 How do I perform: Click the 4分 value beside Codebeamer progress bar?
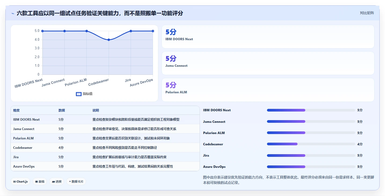pyautogui.click(x=360, y=144)
